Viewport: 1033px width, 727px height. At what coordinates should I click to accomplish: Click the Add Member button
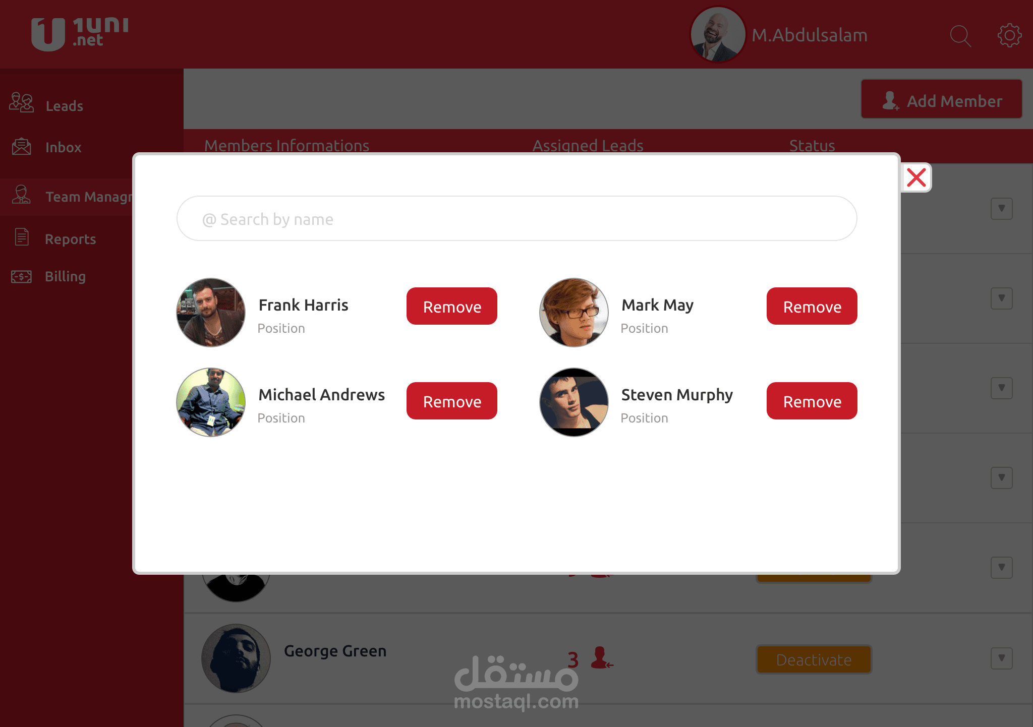point(942,99)
